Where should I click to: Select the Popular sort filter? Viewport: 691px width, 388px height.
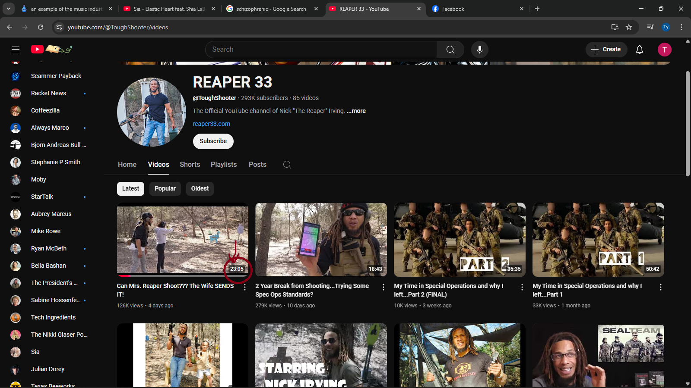pyautogui.click(x=165, y=188)
